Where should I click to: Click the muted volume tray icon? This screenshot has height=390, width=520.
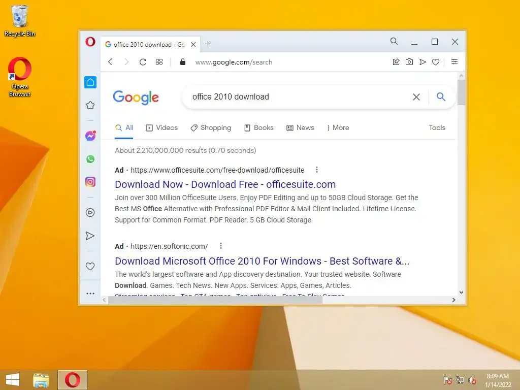tap(472, 380)
